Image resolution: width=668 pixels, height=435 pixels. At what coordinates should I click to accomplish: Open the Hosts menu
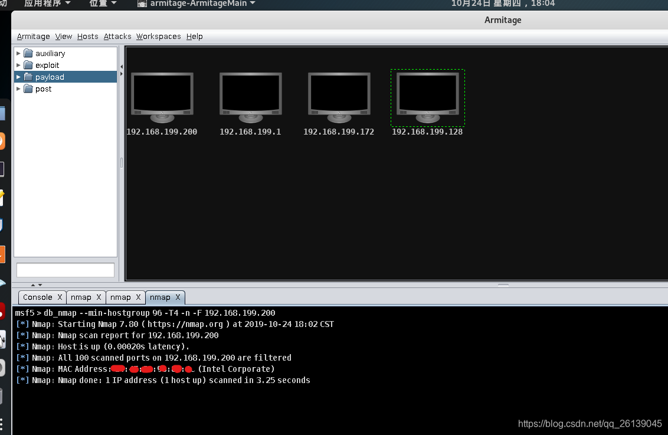(x=88, y=37)
